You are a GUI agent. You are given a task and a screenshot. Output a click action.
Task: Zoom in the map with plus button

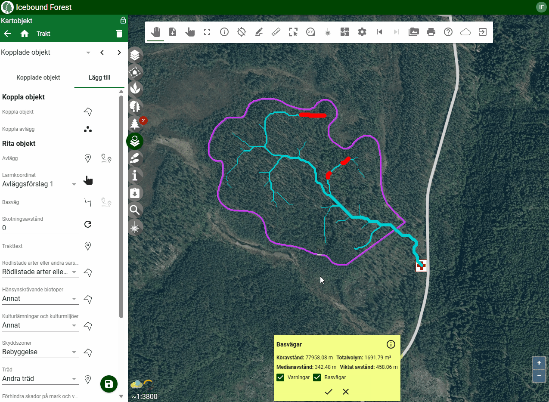(539, 363)
